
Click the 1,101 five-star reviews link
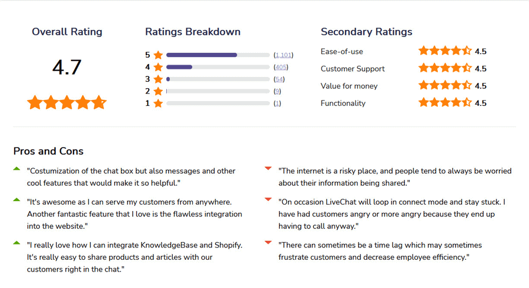283,55
